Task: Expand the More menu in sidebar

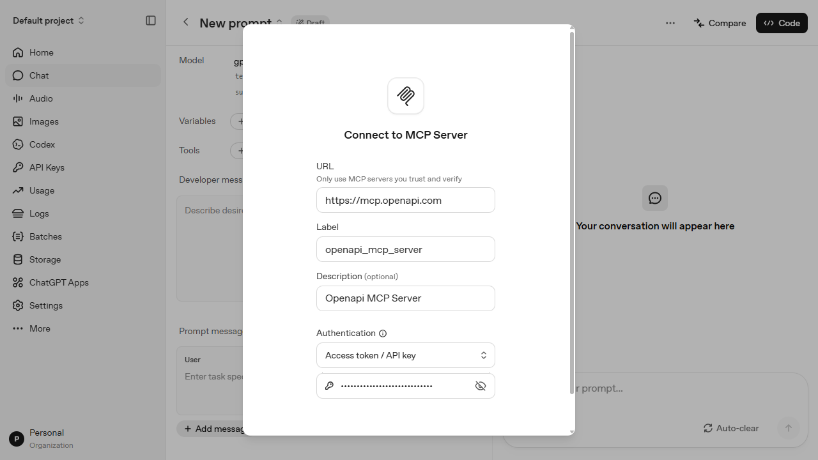Action: [83, 328]
